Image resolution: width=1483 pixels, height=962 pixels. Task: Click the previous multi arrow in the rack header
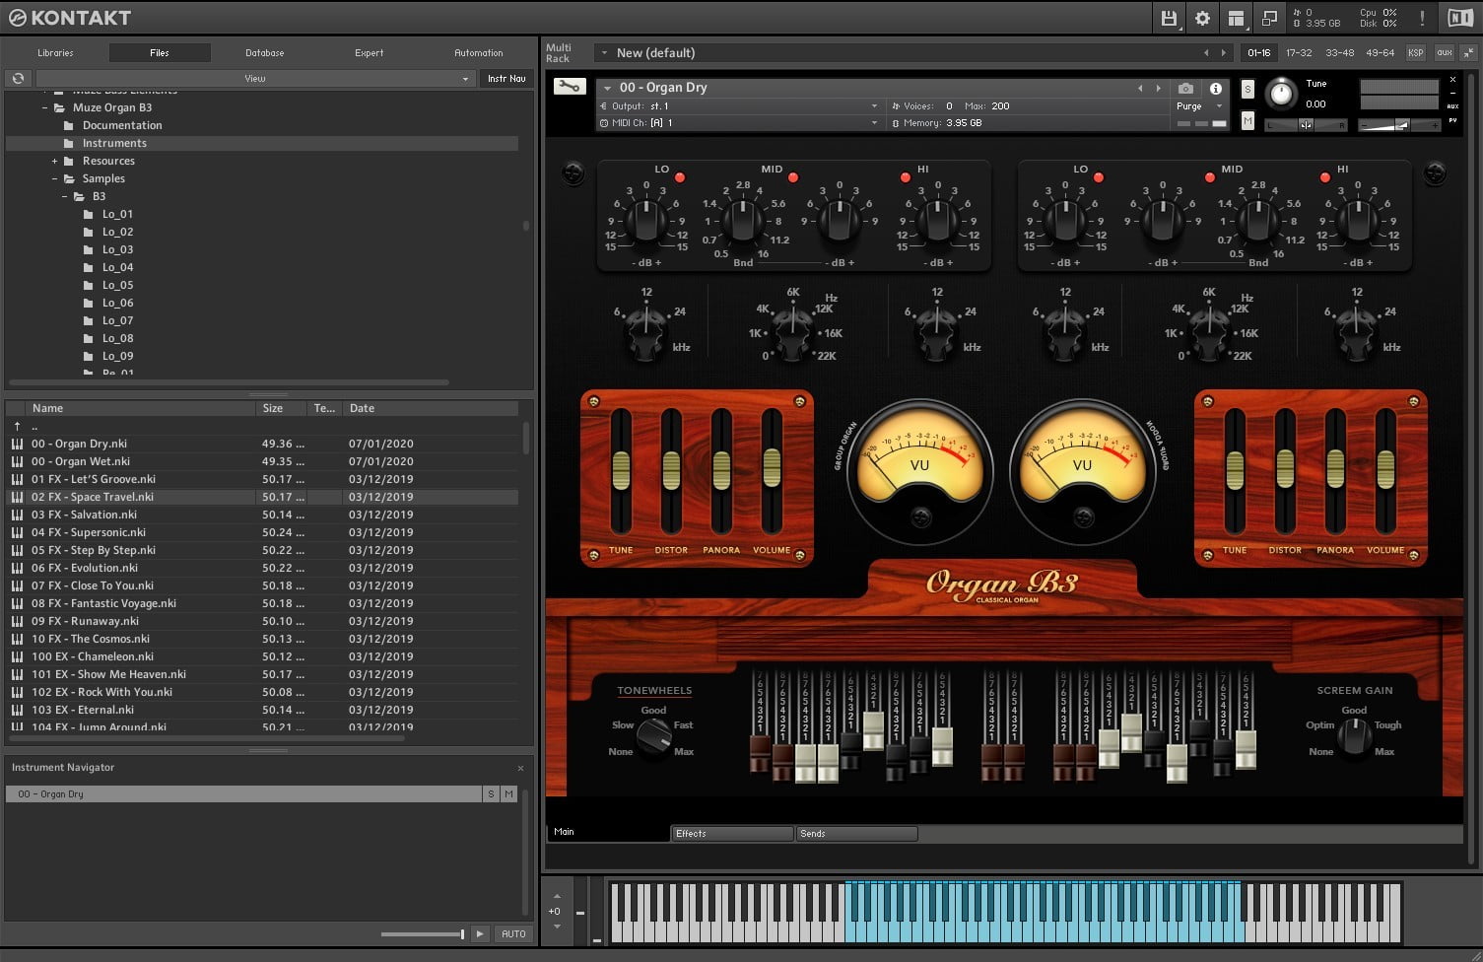click(1206, 52)
